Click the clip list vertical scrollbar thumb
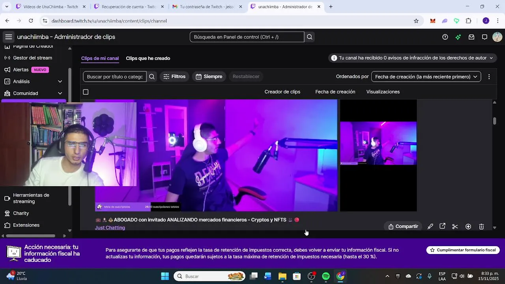505x284 pixels. tap(494, 121)
